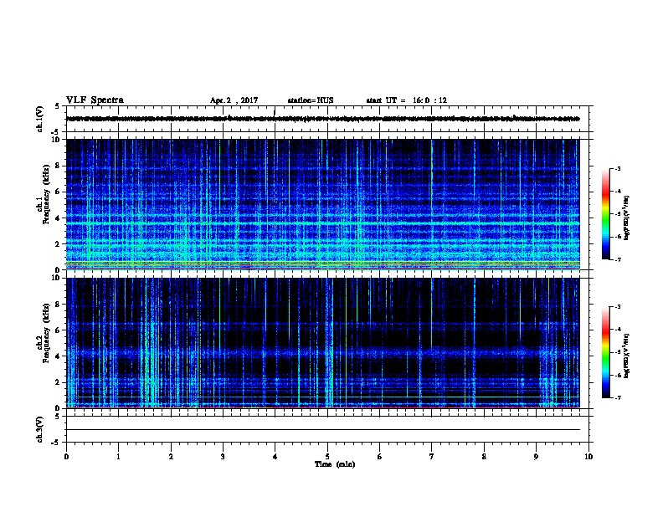The height and width of the screenshot is (512, 663).
Task: Click the time axis tick label "6"
Action: [x=380, y=456]
